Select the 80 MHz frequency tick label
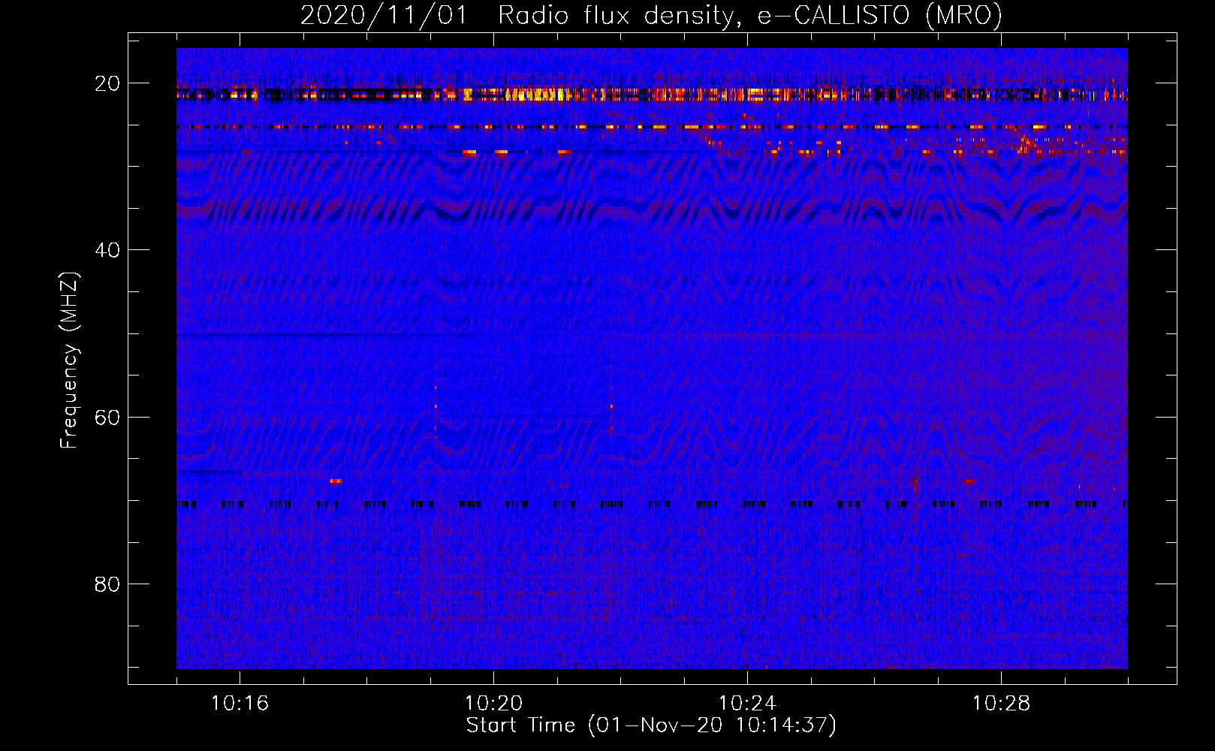 click(x=107, y=584)
